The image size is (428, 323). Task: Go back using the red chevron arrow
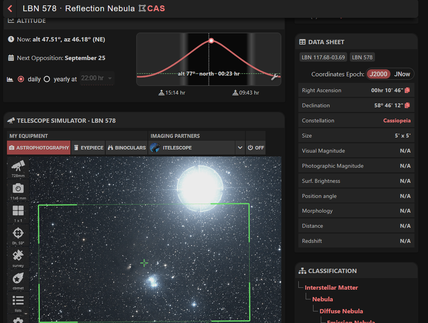[x=10, y=9]
